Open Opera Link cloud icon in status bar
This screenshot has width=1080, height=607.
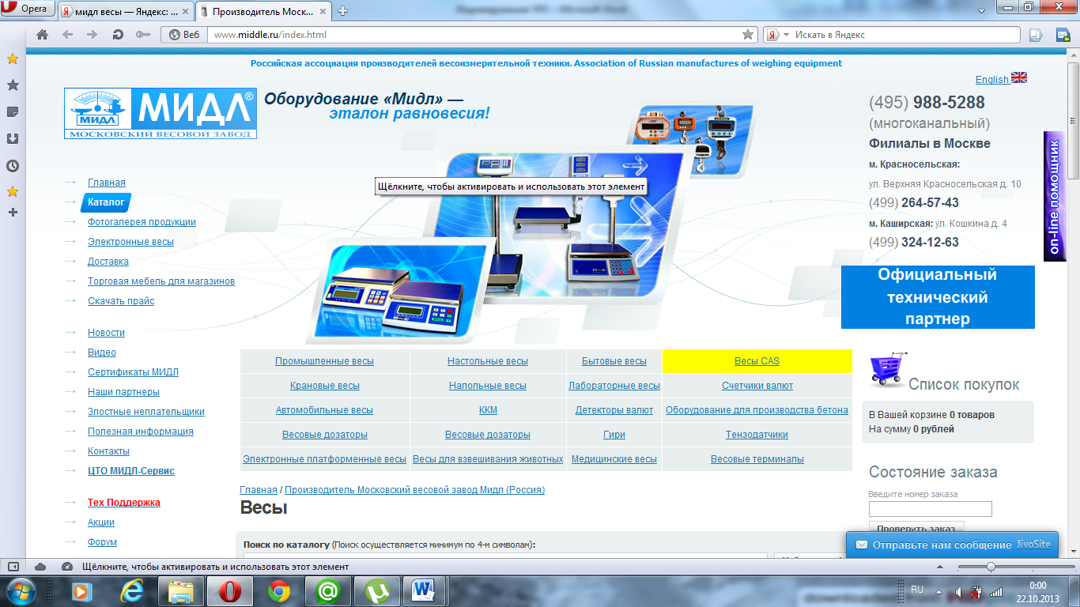click(40, 567)
